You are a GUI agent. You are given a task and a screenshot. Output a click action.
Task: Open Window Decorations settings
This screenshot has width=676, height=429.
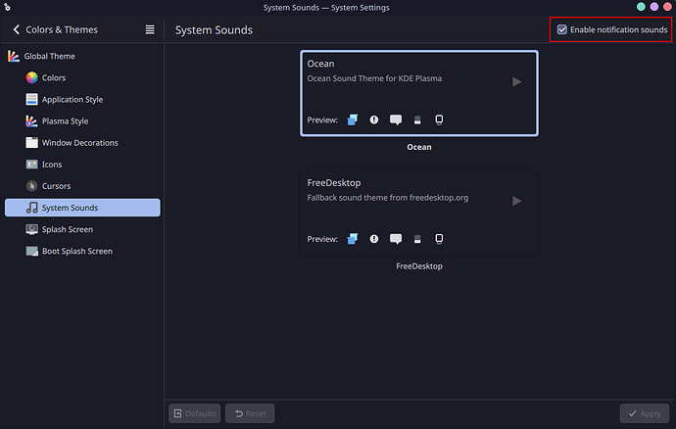tap(82, 143)
